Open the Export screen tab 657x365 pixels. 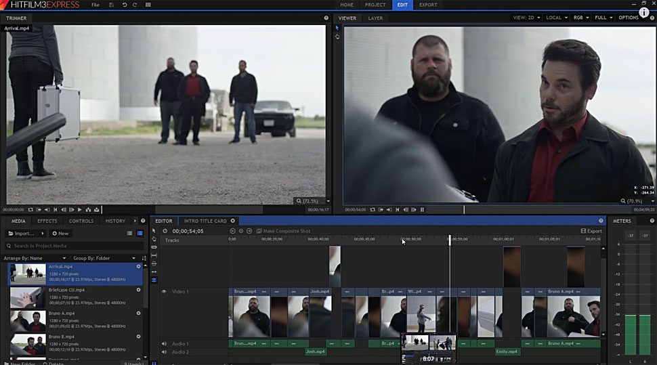[427, 5]
